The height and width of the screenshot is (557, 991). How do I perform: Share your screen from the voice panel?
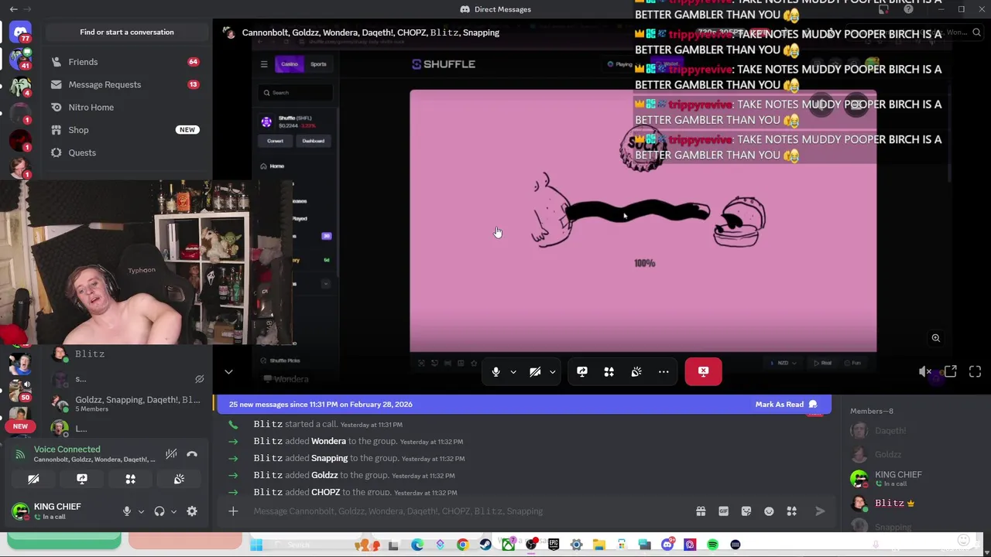82,480
